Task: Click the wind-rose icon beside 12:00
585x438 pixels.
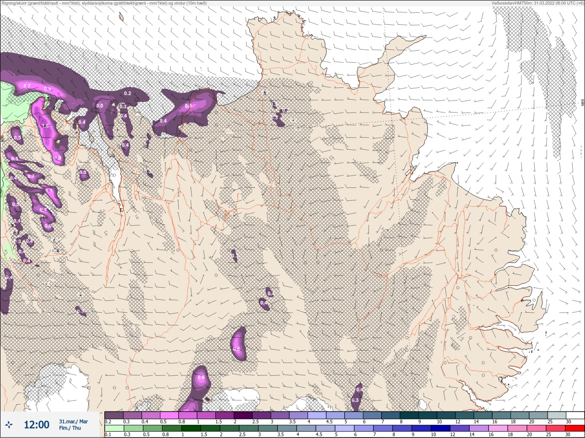Action: [9, 425]
